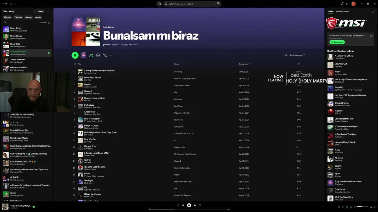This screenshot has width=378, height=212.
Task: Go to Spotify Home
Action: (159, 4)
